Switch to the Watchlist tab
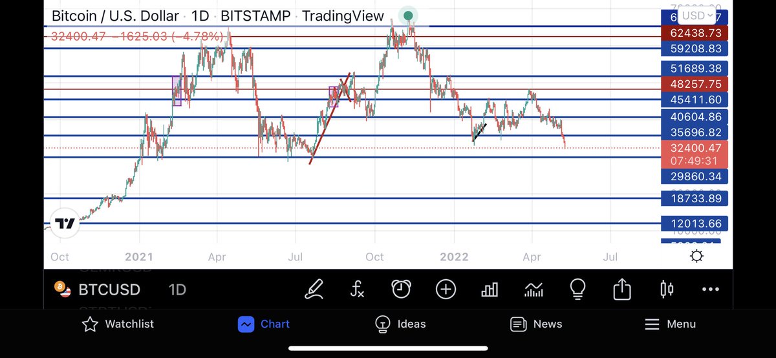Image resolution: width=776 pixels, height=358 pixels. [x=118, y=324]
